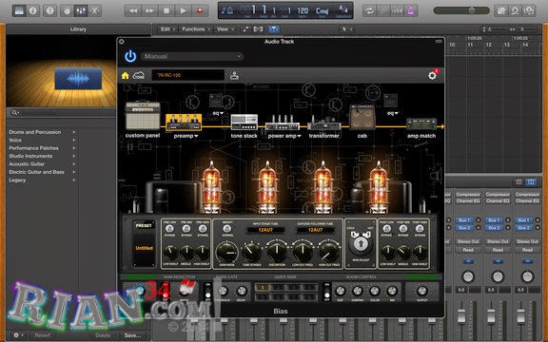
Task: Toggle the Library button in toolbar
Action: coord(19,10)
